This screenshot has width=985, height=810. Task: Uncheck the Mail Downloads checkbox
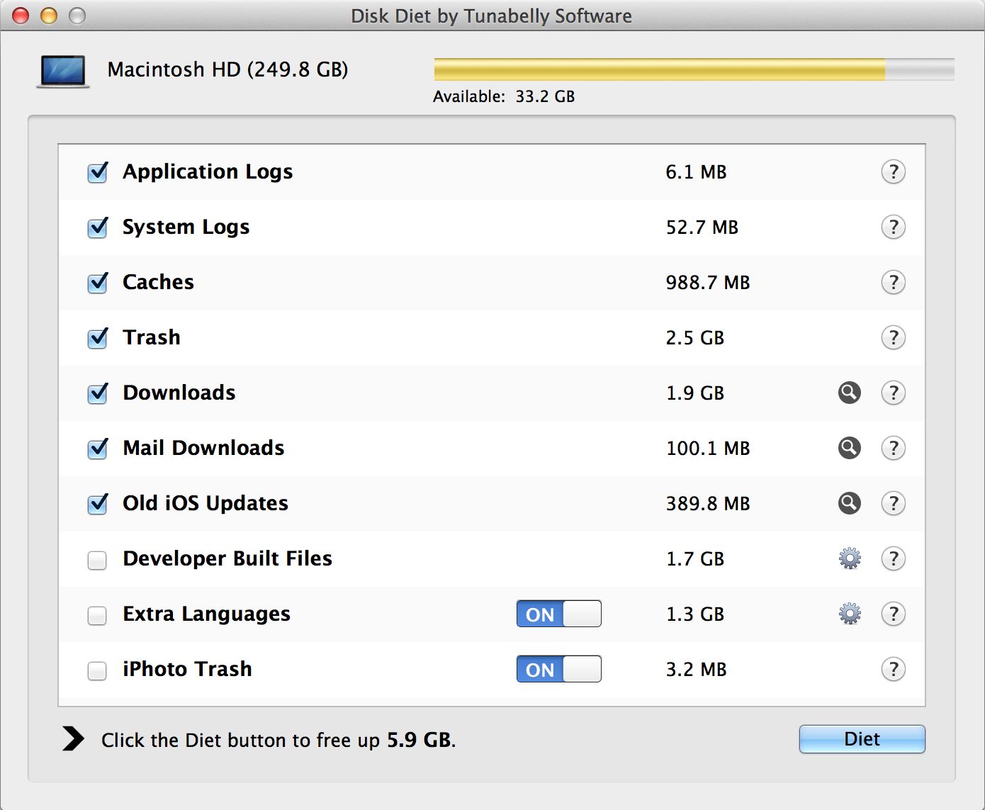coord(97,449)
